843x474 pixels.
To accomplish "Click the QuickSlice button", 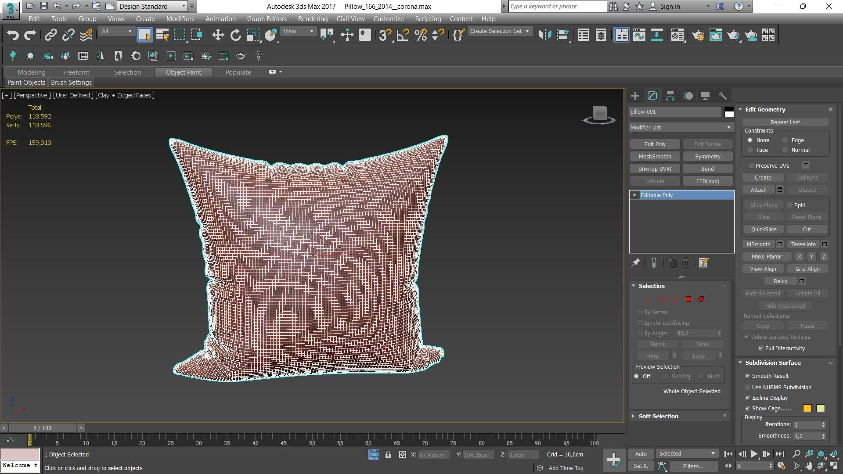I will coord(764,230).
